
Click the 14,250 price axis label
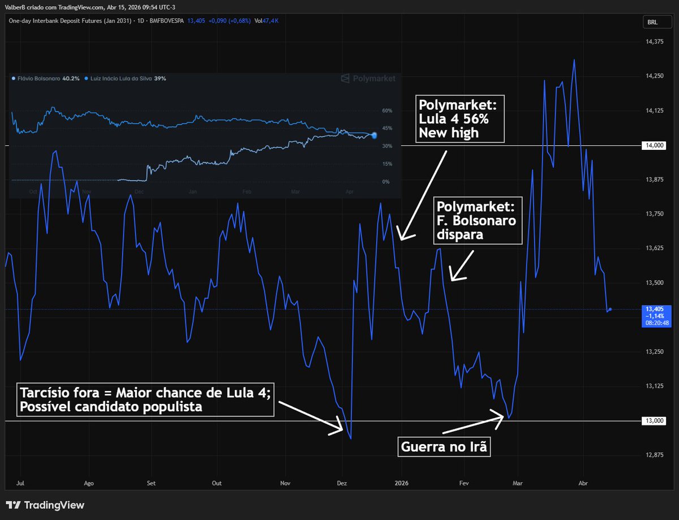coord(654,76)
